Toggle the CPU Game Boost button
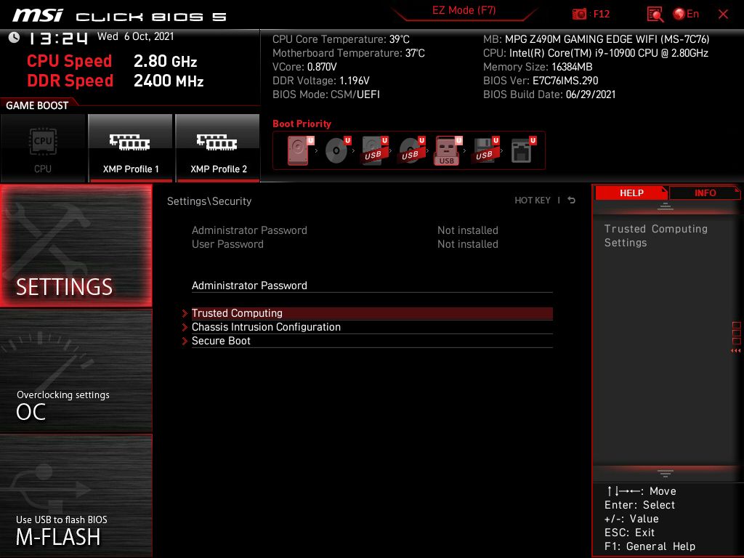 pos(43,148)
